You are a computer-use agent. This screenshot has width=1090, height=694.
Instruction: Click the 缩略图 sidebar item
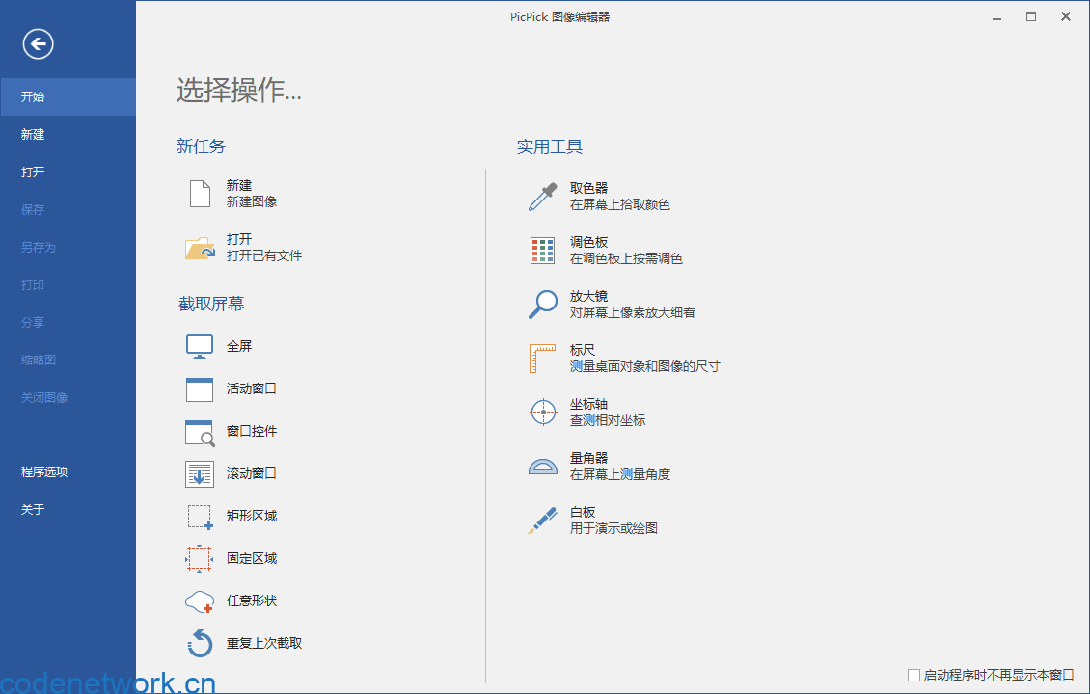point(68,360)
